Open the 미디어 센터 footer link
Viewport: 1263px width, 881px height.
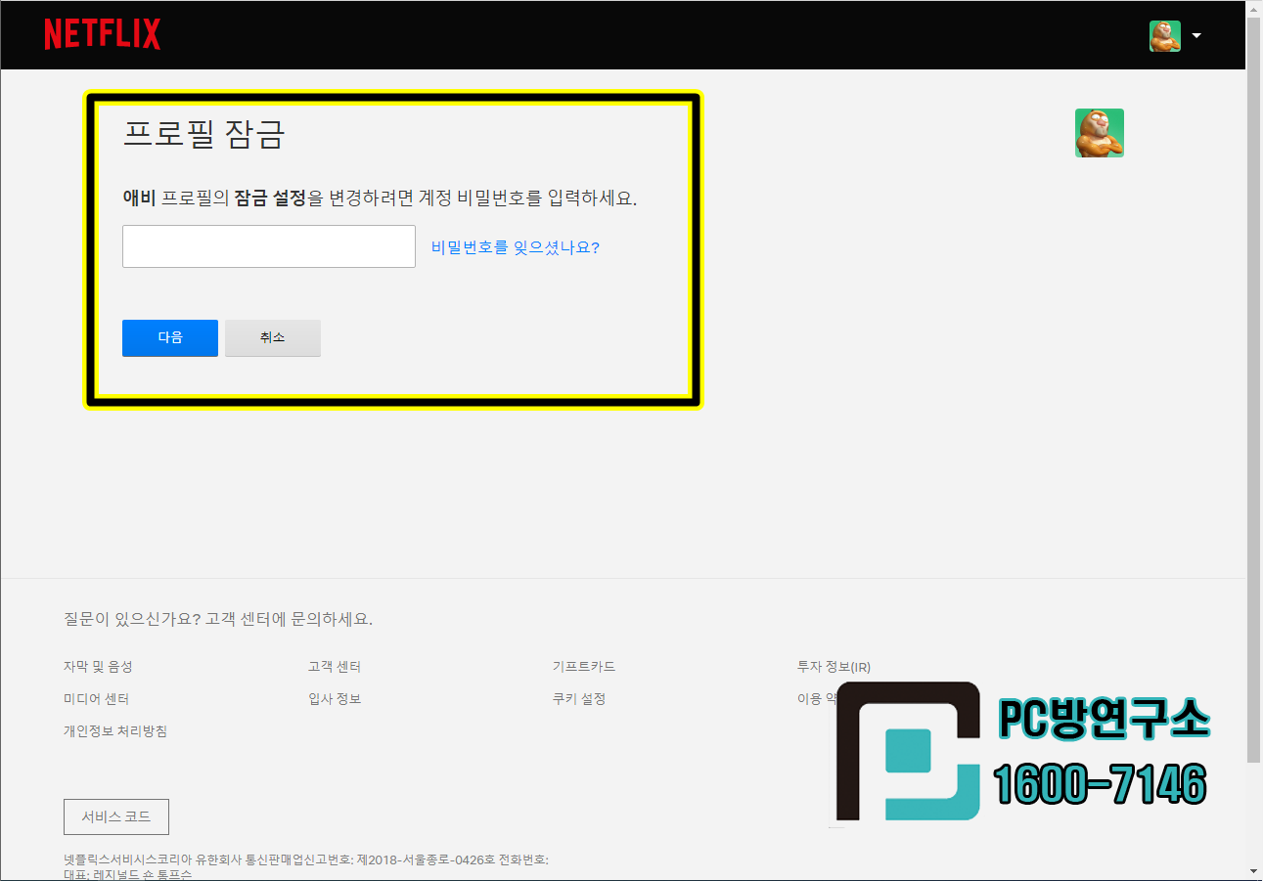[x=96, y=699]
